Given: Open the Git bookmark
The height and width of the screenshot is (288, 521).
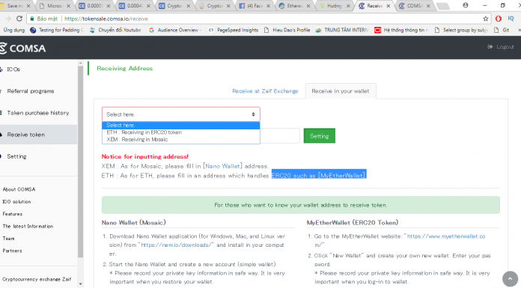Looking at the screenshot, I should click(x=502, y=30).
